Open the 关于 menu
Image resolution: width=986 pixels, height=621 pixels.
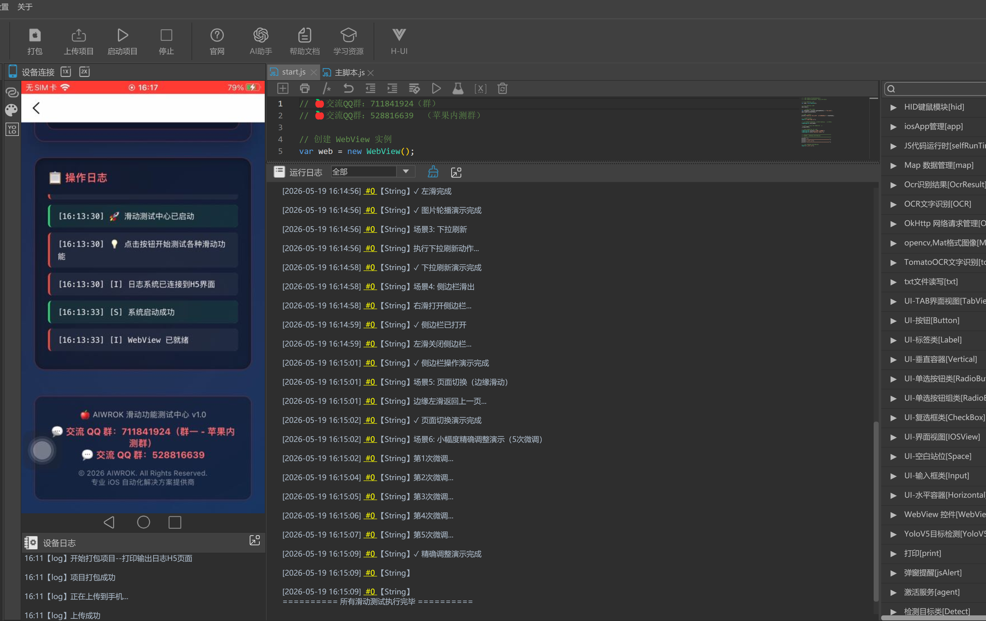click(25, 7)
